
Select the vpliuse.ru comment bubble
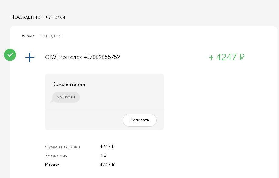[x=66, y=97]
